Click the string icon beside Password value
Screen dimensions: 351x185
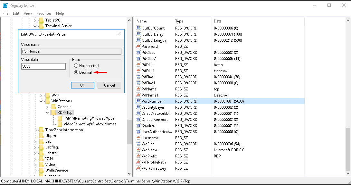138,46
